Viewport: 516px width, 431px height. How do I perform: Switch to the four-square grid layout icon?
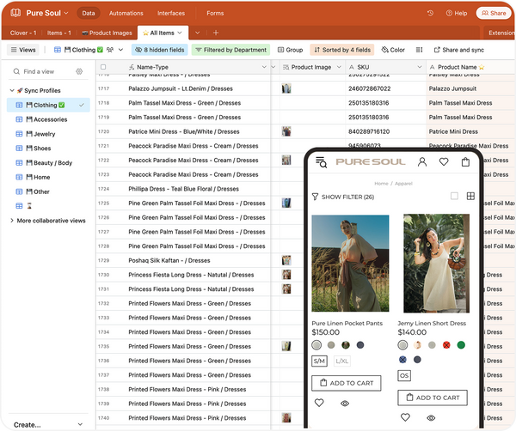coord(470,197)
